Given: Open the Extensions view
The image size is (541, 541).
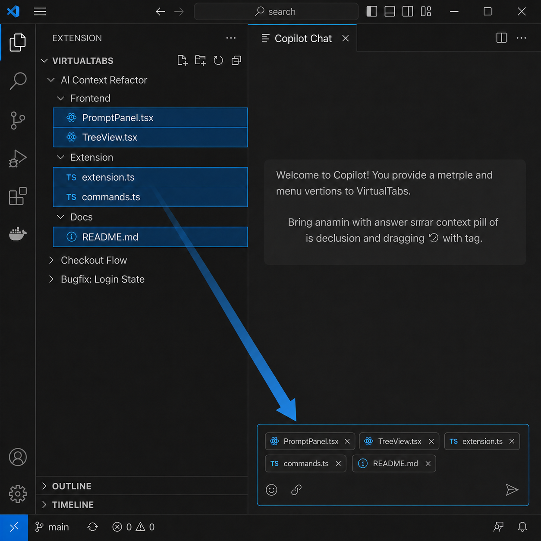Looking at the screenshot, I should tap(18, 196).
